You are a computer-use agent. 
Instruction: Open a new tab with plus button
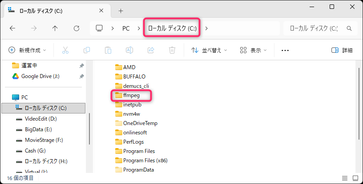(x=121, y=10)
